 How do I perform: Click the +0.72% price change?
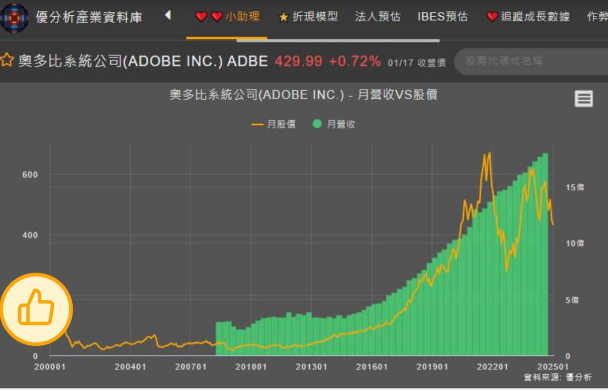355,61
